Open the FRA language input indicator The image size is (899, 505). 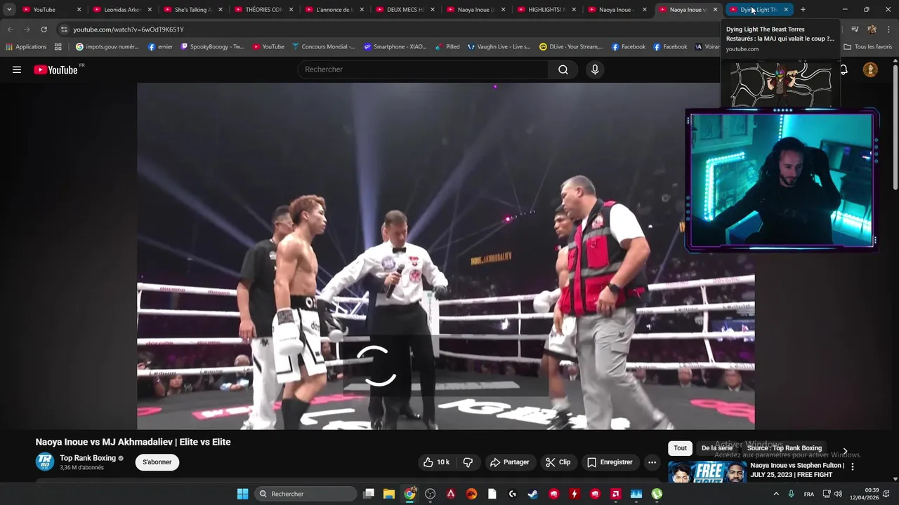(x=809, y=494)
